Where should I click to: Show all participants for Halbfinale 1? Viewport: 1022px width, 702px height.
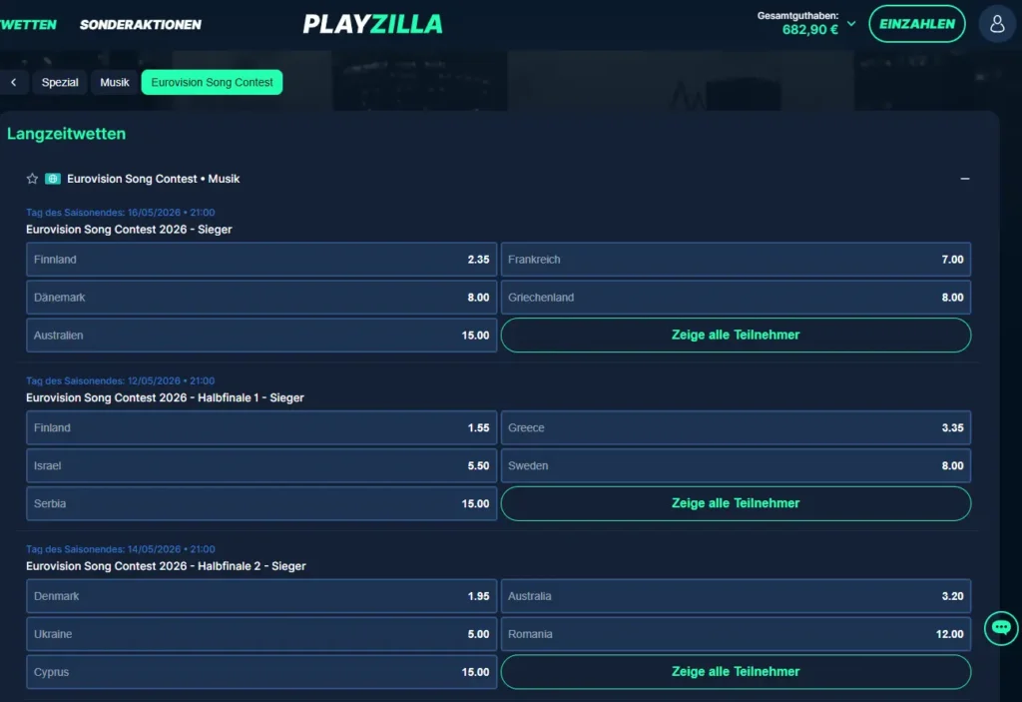(736, 503)
